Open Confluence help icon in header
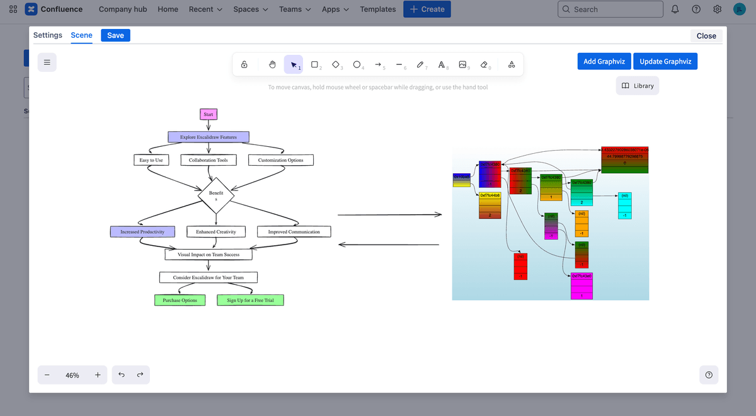 (696, 9)
